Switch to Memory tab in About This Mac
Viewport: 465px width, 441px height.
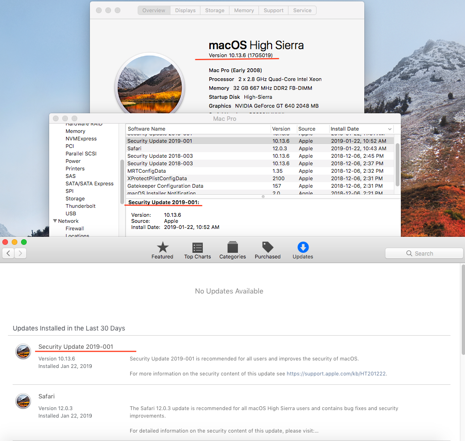point(244,10)
